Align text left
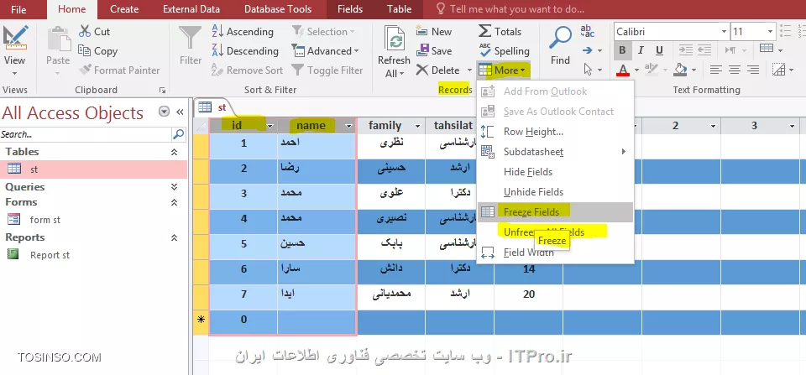Viewport: 806px width, 375px height. [715, 70]
